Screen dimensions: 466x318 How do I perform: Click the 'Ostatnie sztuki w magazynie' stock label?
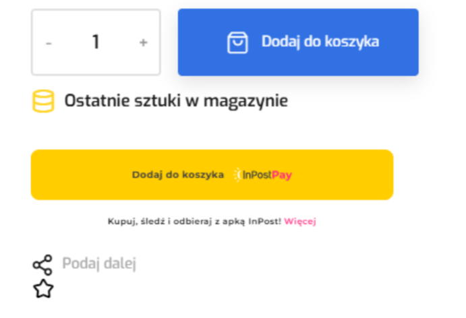click(176, 102)
